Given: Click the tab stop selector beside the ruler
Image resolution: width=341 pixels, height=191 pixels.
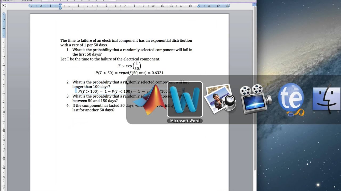Looking at the screenshot, I should click(x=4, y=6).
